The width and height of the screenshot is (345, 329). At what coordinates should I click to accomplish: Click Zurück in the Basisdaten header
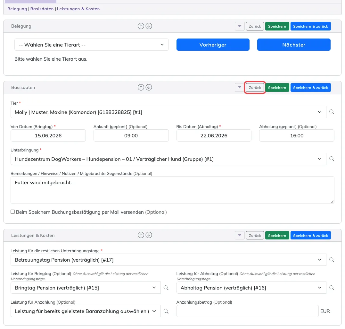pyautogui.click(x=255, y=88)
